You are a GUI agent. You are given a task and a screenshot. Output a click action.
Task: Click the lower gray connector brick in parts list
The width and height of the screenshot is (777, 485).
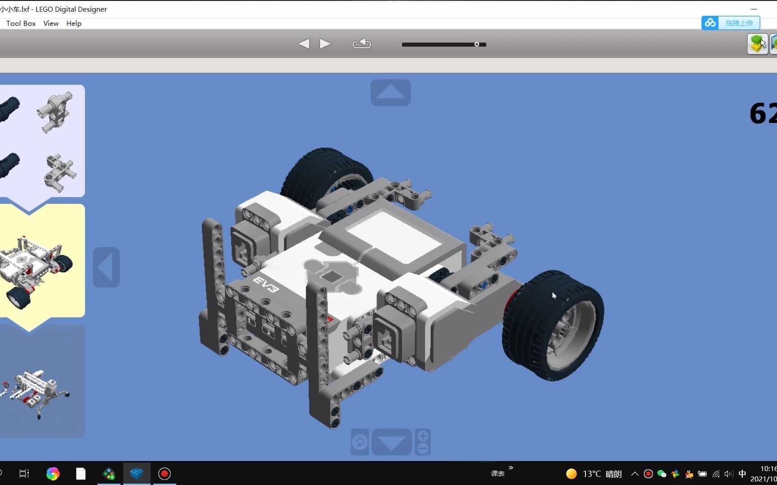tap(60, 172)
